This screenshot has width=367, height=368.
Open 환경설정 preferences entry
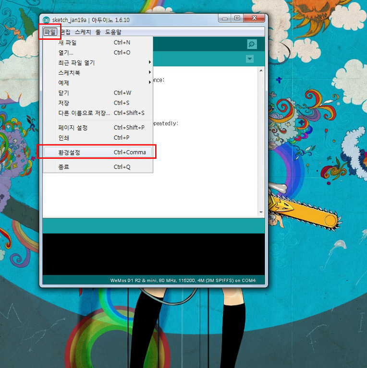point(98,152)
